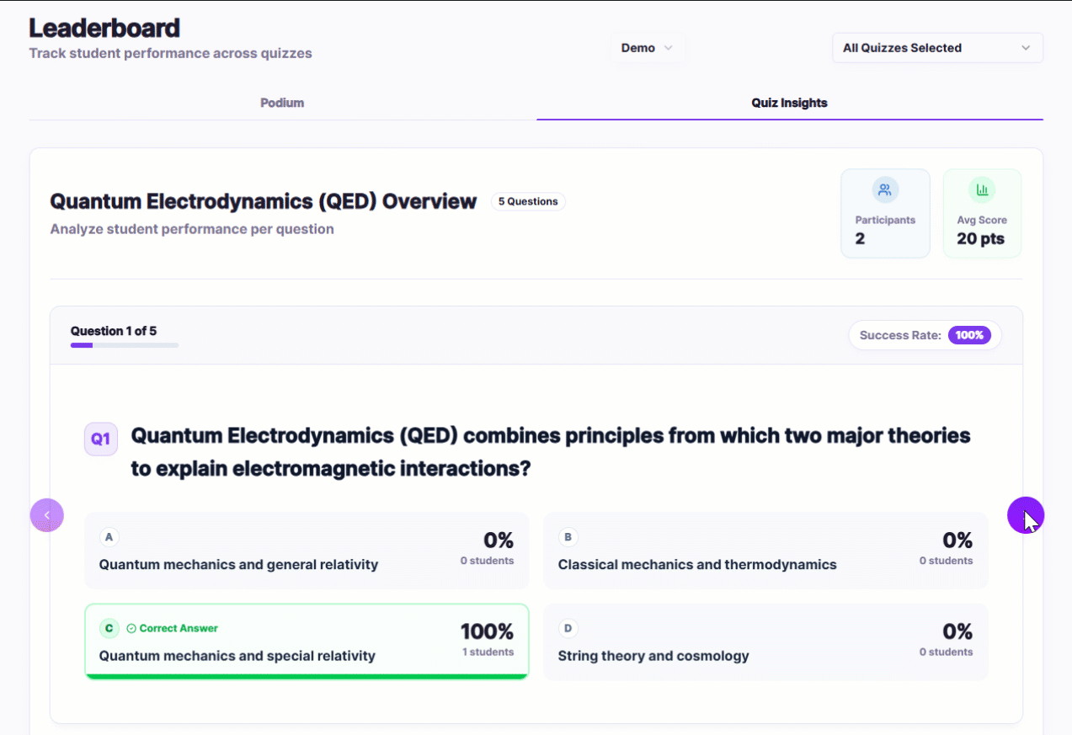Click the 5 Questions badge

[528, 201]
